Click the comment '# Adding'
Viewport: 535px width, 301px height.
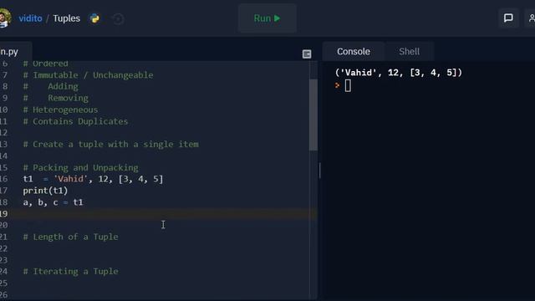point(50,86)
